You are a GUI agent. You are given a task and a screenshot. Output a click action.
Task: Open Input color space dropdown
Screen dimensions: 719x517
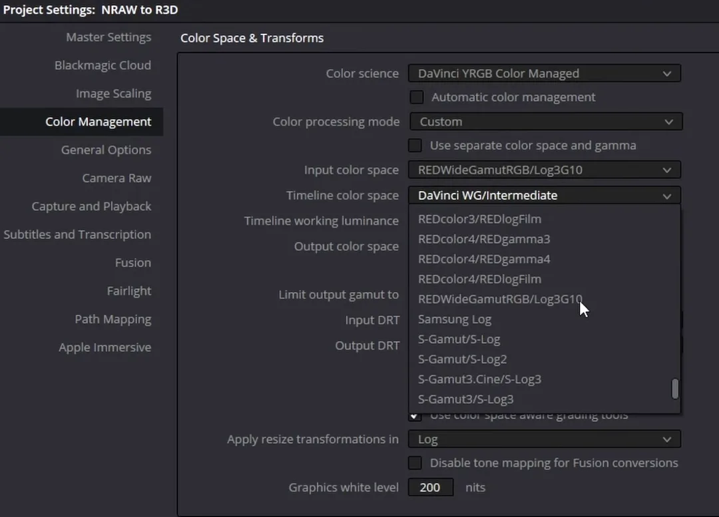pyautogui.click(x=545, y=170)
